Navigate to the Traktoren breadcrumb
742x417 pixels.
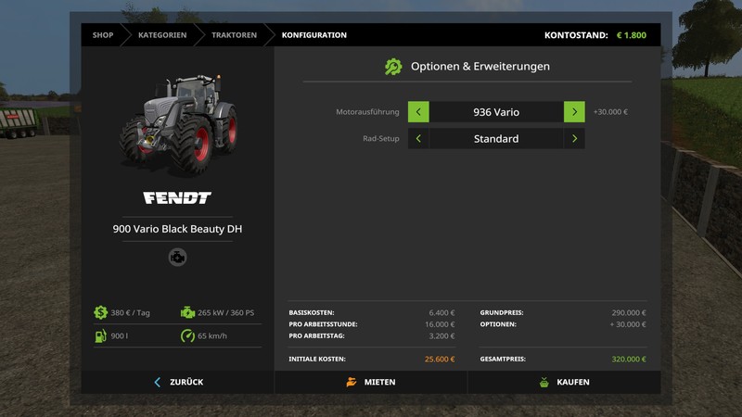click(234, 35)
